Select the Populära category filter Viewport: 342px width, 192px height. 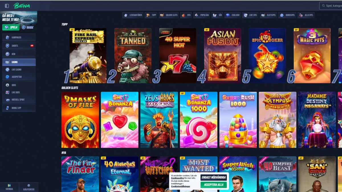coord(201,15)
